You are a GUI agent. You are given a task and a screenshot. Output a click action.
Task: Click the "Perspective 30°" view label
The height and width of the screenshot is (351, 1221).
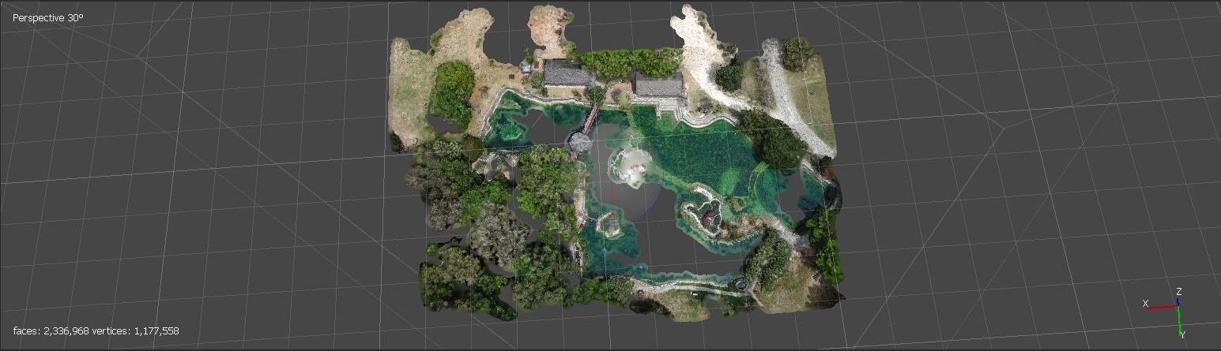(48, 17)
